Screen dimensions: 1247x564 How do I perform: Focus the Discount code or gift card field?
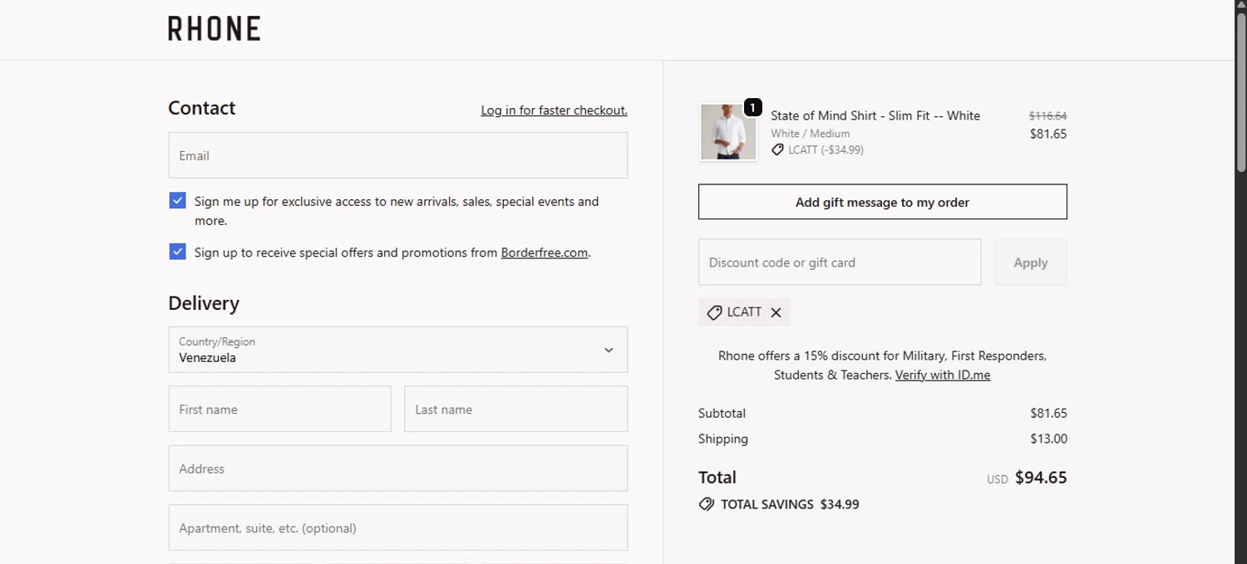pyautogui.click(x=839, y=262)
